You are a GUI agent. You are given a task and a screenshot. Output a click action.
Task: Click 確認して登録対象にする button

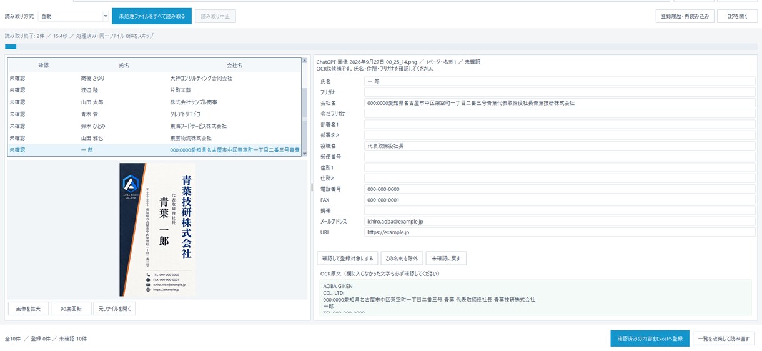pos(347,258)
